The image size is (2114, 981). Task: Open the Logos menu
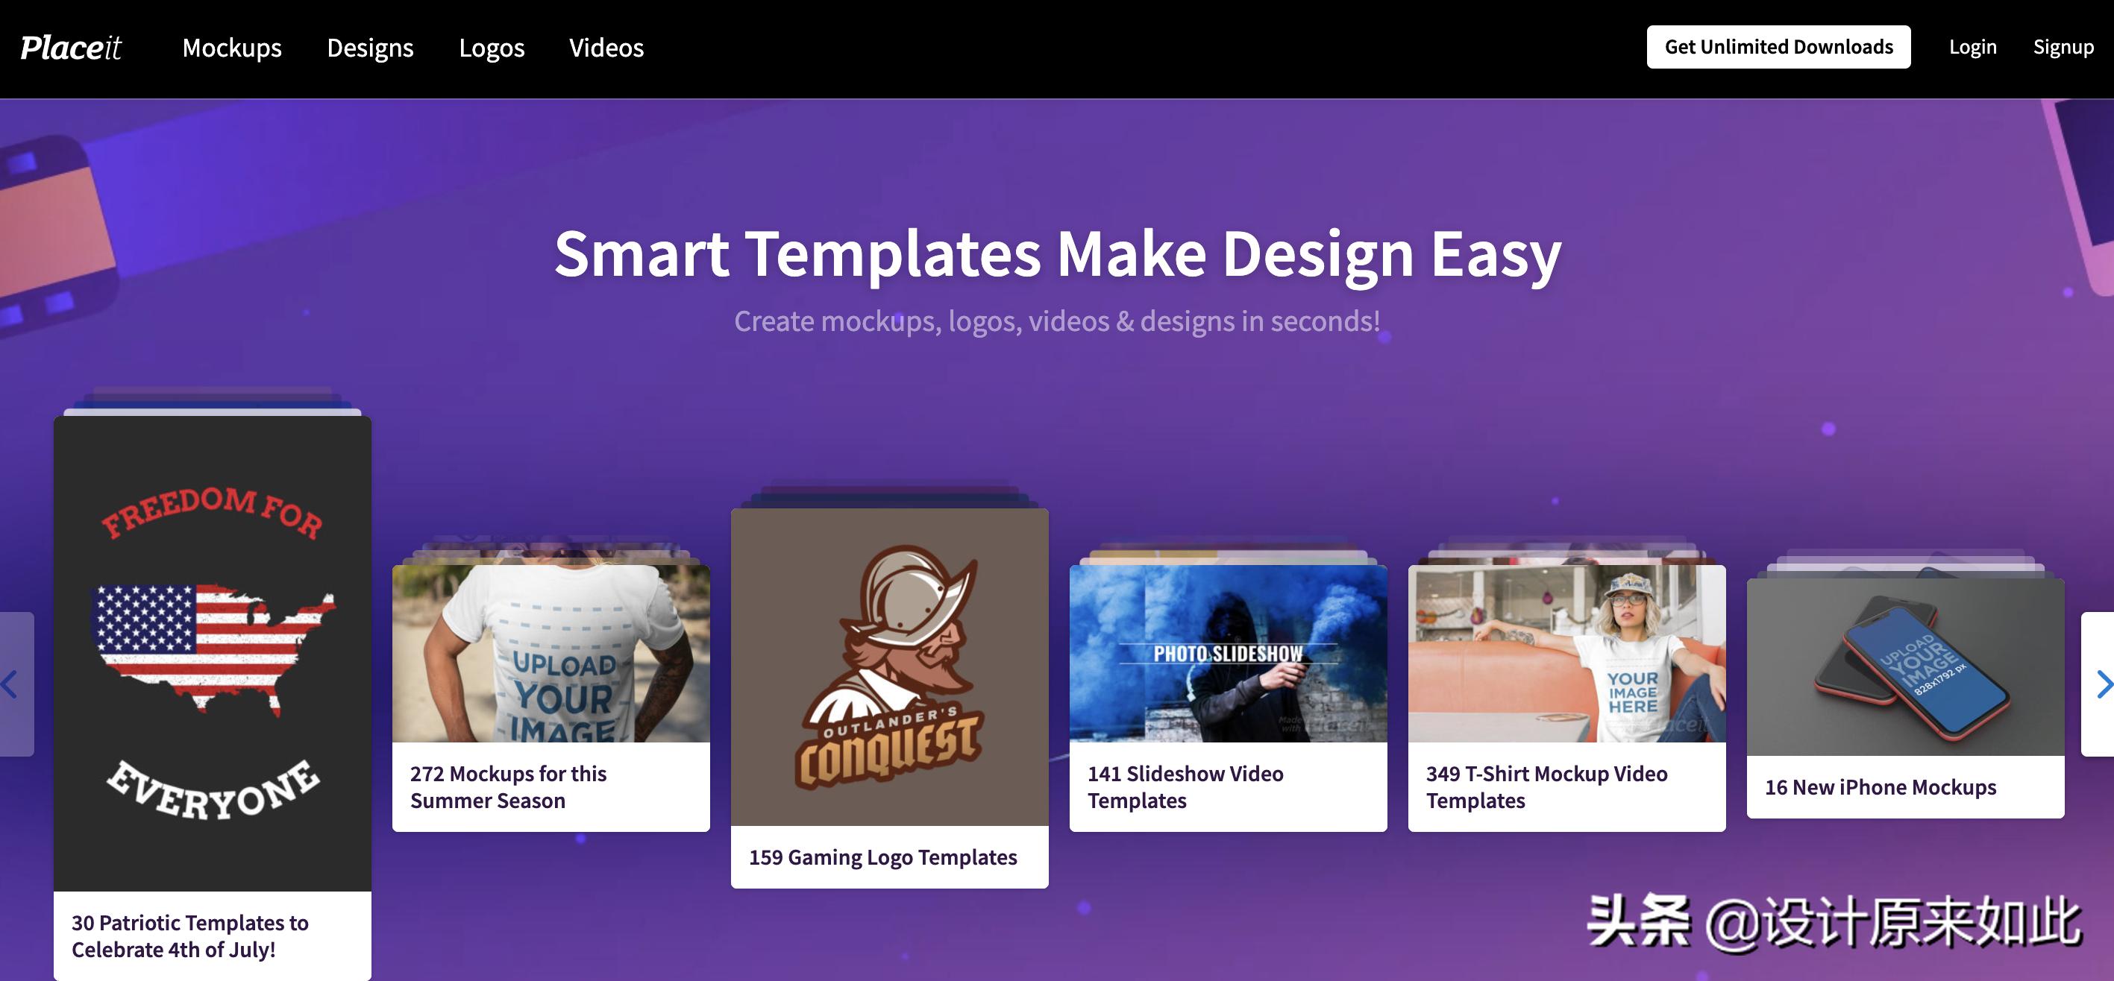(x=491, y=48)
